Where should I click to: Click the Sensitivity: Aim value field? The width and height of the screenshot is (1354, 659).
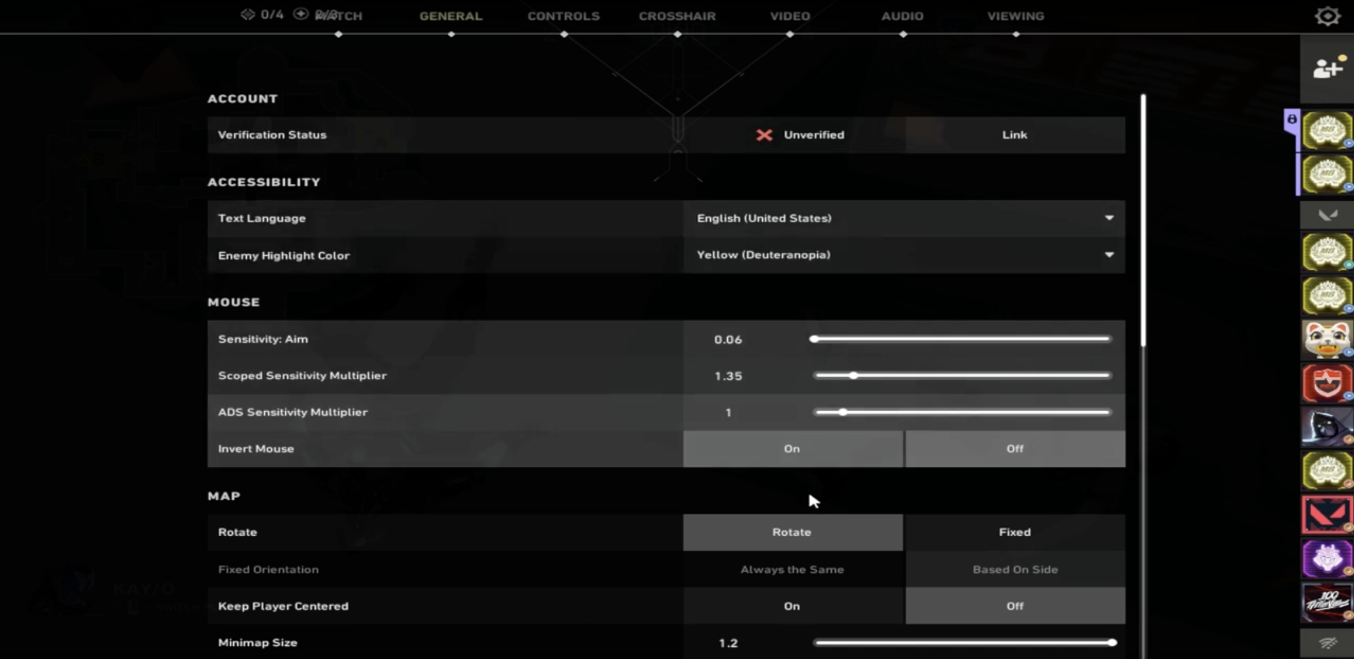(728, 339)
